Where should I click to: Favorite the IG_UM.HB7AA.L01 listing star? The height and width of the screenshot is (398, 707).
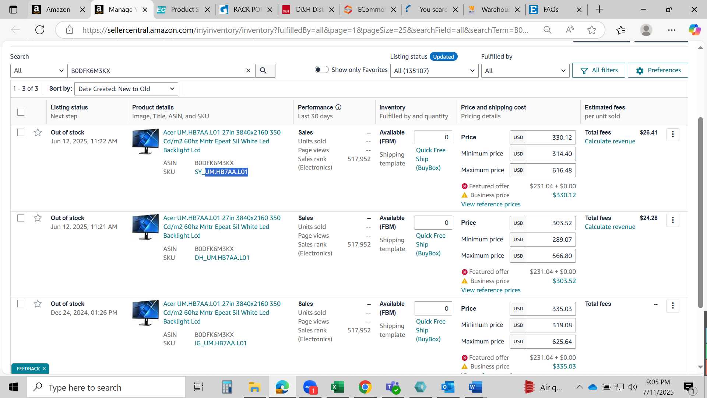(x=38, y=304)
